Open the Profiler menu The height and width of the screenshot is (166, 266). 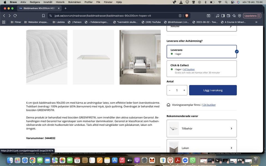coord(89,2)
